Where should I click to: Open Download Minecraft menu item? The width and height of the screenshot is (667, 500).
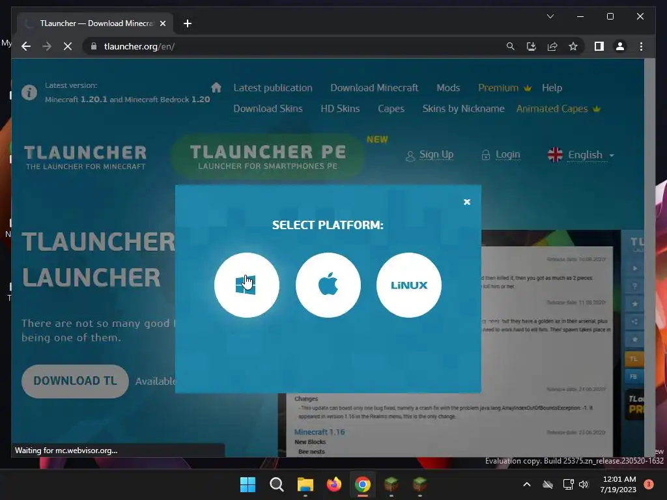coord(375,88)
